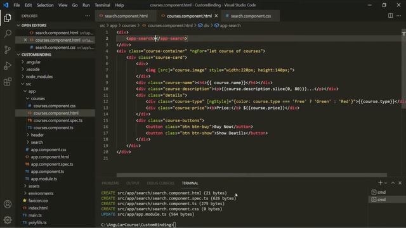Open the Terminal menu

tap(102, 5)
